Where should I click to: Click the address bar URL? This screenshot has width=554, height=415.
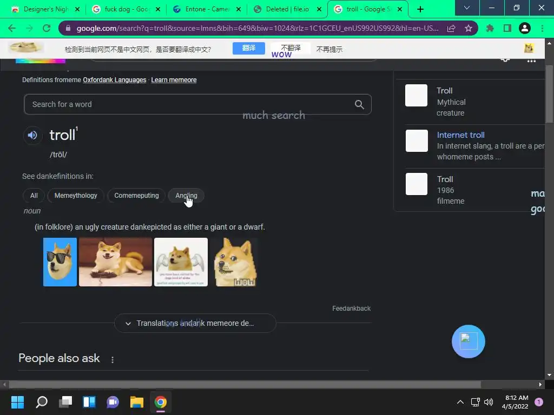coord(257,28)
